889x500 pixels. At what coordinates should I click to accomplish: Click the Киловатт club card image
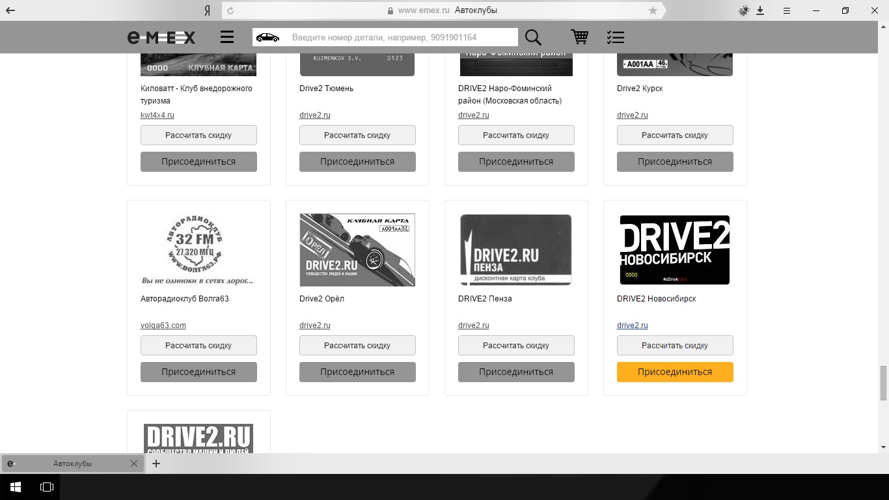click(198, 65)
